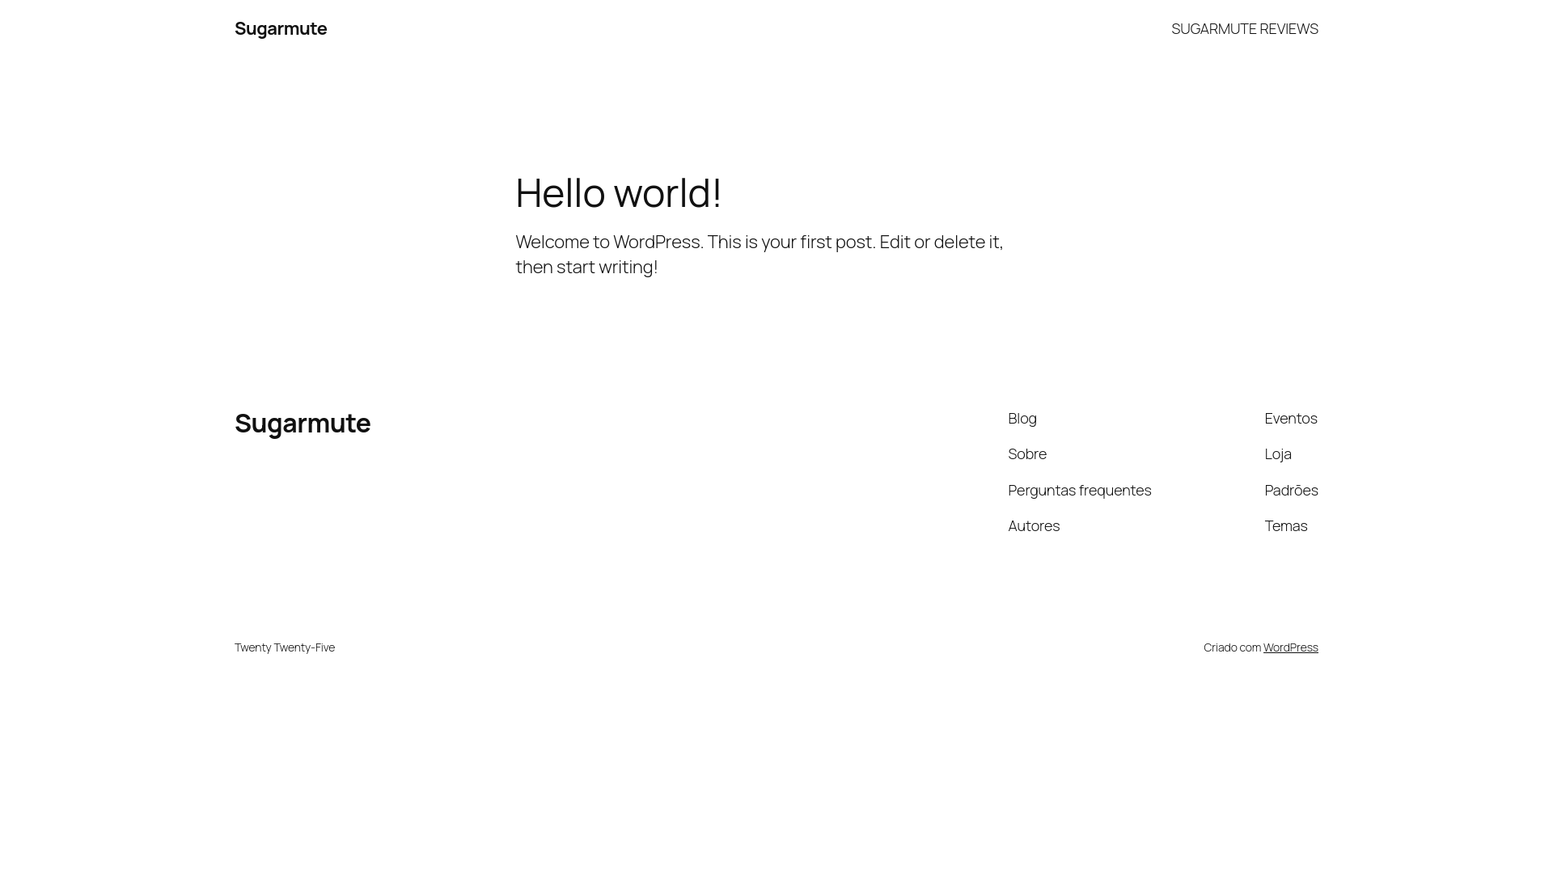Go to the Loja footer link
Image resolution: width=1553 pixels, height=873 pixels.
pyautogui.click(x=1277, y=453)
